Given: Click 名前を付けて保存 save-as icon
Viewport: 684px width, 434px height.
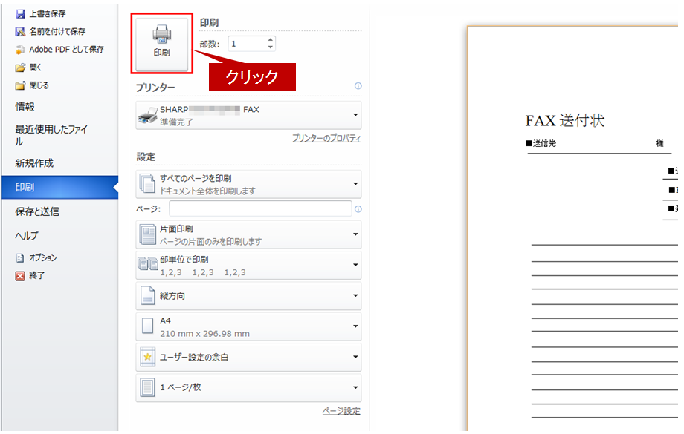Looking at the screenshot, I should 20,32.
